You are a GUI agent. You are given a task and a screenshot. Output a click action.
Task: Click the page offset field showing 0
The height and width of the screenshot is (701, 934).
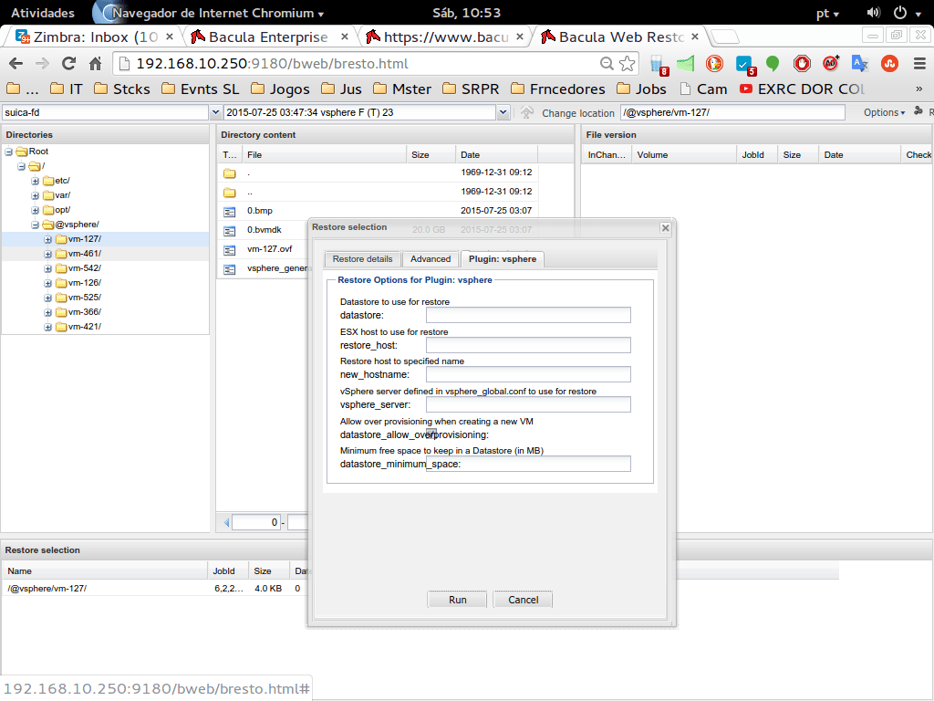256,523
